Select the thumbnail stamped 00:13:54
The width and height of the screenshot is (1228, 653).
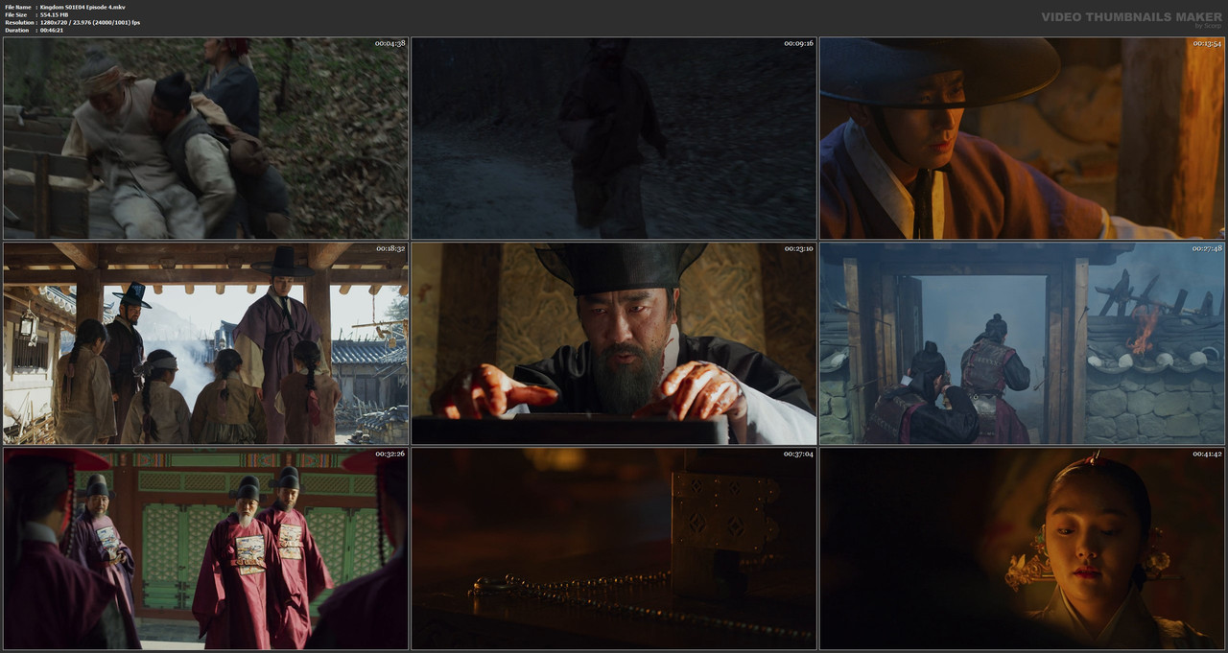click(1022, 138)
